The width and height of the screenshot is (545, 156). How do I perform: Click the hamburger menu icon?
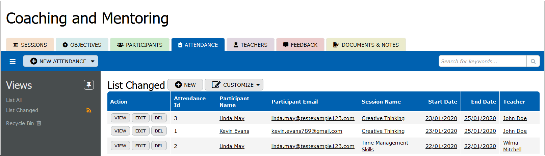tap(12, 61)
